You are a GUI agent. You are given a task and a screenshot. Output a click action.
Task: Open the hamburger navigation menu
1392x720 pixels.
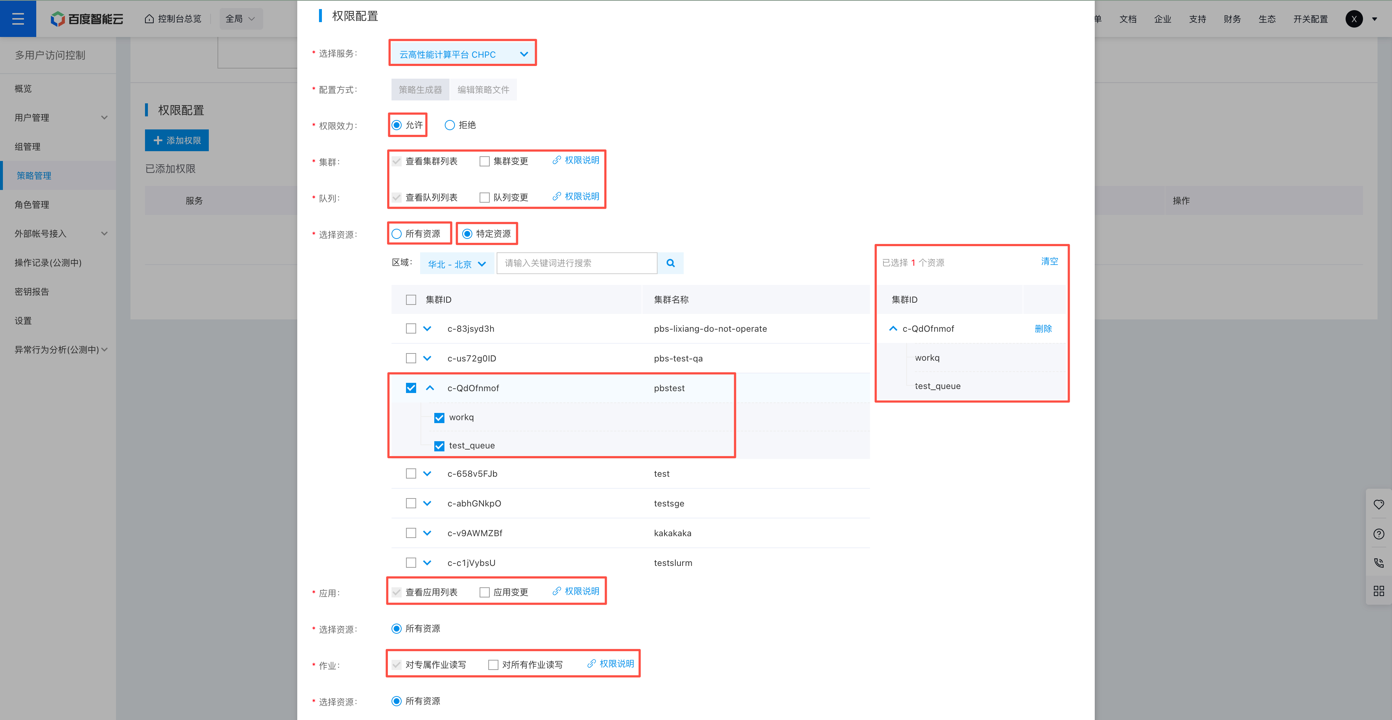tap(18, 18)
